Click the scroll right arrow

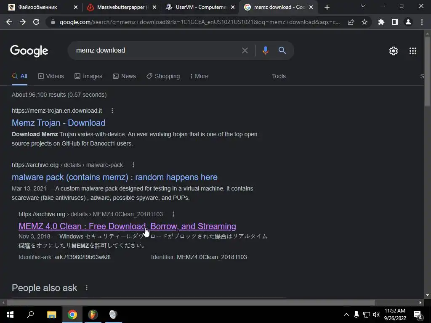click(420, 303)
